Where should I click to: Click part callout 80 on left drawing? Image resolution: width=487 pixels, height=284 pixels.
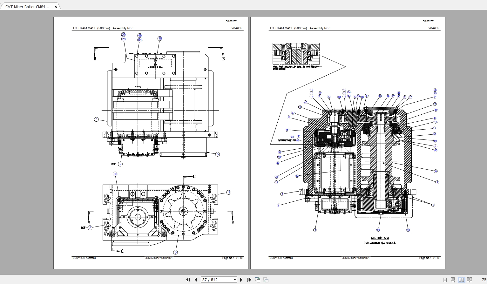[115, 174]
